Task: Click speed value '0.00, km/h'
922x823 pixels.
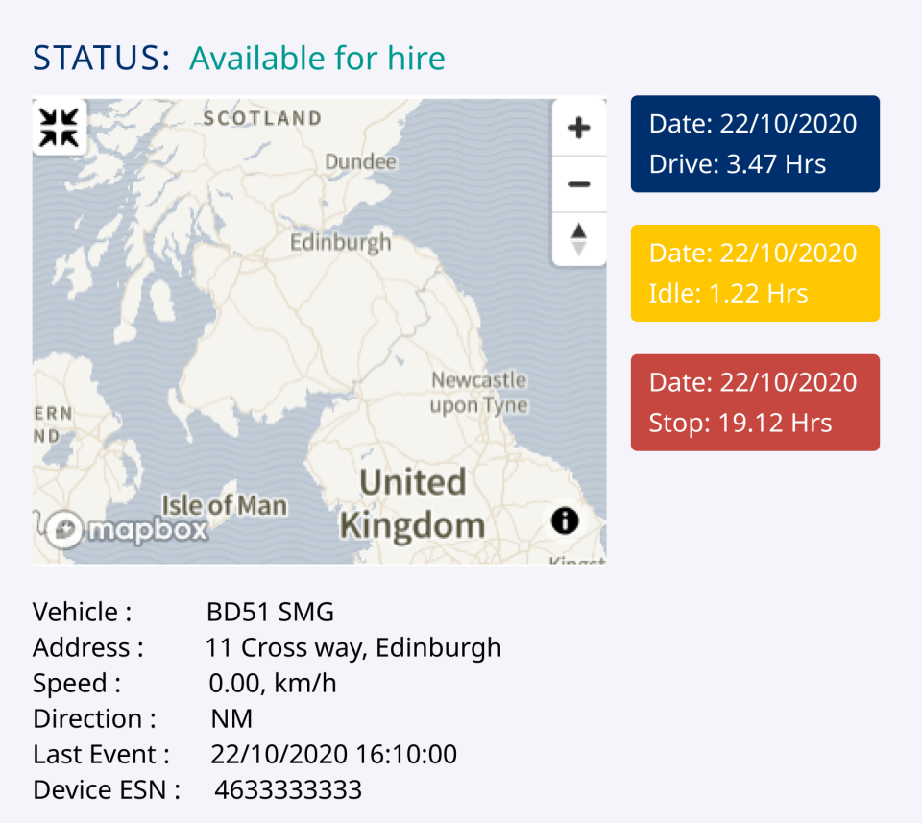Action: (273, 683)
